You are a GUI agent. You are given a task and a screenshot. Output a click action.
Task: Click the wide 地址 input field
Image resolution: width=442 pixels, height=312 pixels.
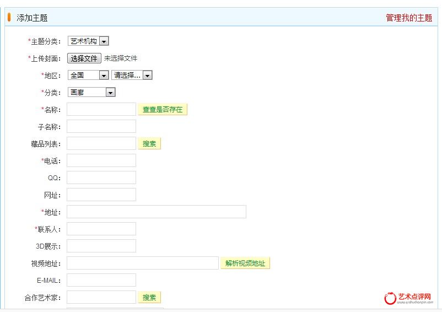(157, 212)
